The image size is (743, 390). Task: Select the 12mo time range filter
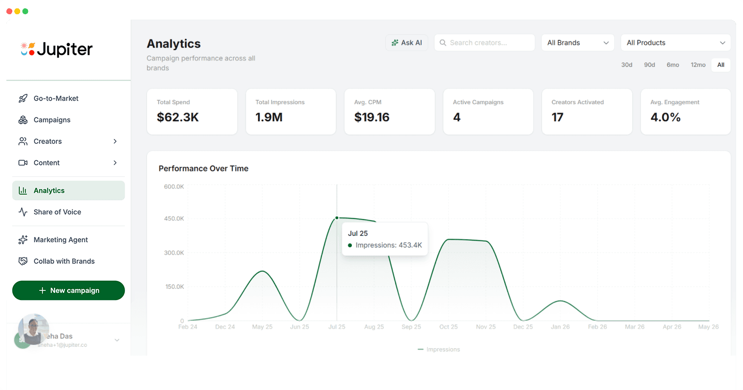(x=698, y=64)
